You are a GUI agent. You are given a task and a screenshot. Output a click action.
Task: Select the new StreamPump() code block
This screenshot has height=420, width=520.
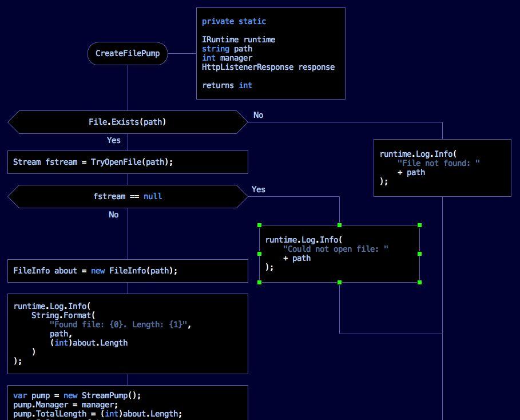pos(128,403)
